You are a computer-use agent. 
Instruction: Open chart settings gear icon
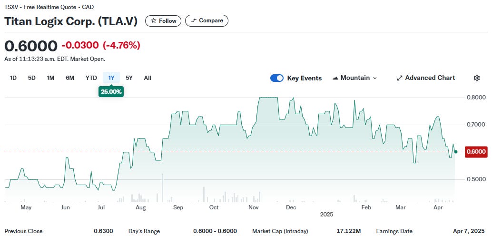pyautogui.click(x=477, y=78)
